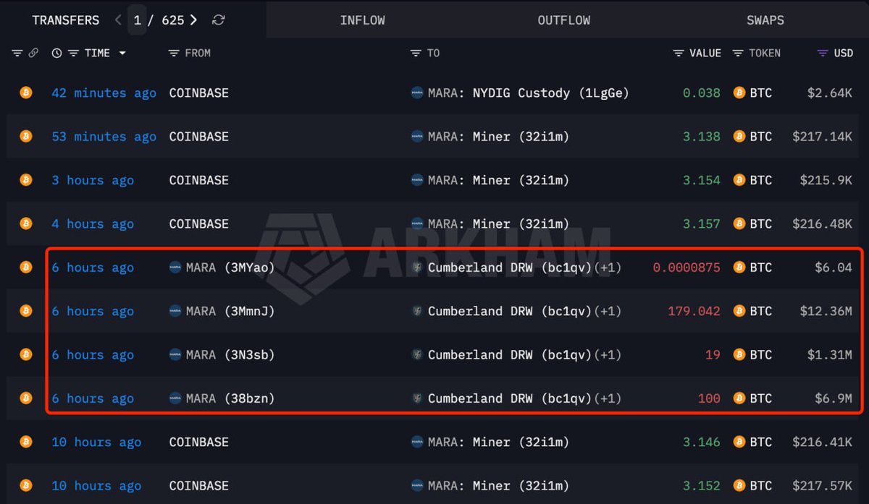
Task: Click the value 0.038 on the NYDIG Custody row
Action: tap(702, 93)
